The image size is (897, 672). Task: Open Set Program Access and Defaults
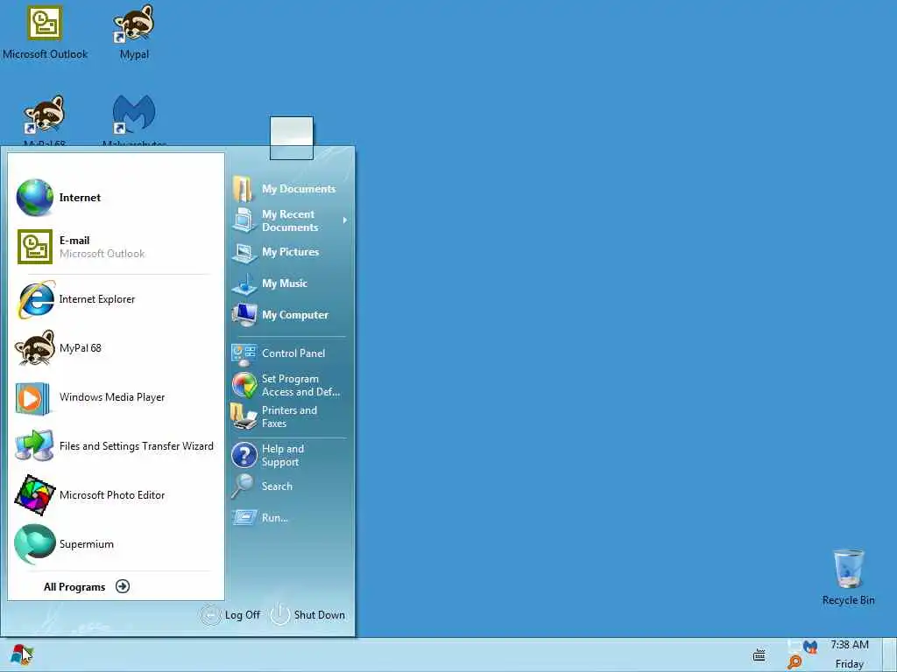click(289, 386)
